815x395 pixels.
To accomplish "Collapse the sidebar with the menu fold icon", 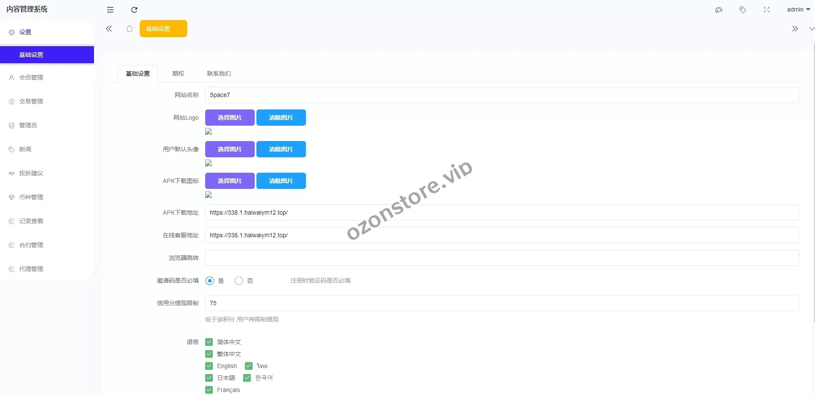I will point(110,10).
